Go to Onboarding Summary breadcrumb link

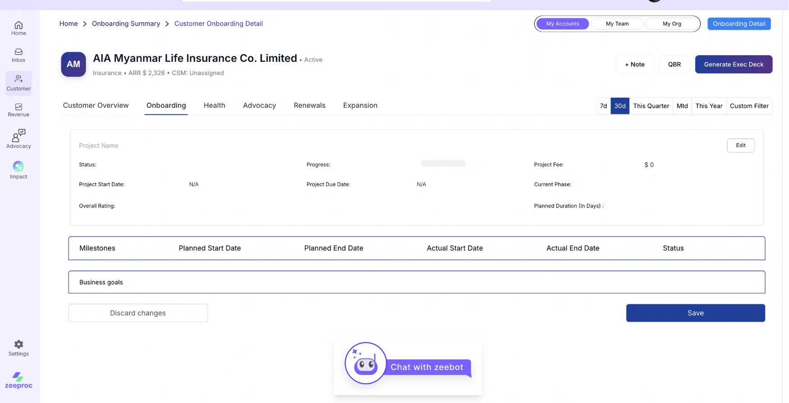[126, 24]
